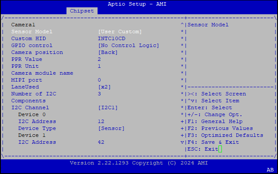The height and width of the screenshot is (174, 278).
Task: Click the Sensor Model help text
Action: click(x=208, y=25)
